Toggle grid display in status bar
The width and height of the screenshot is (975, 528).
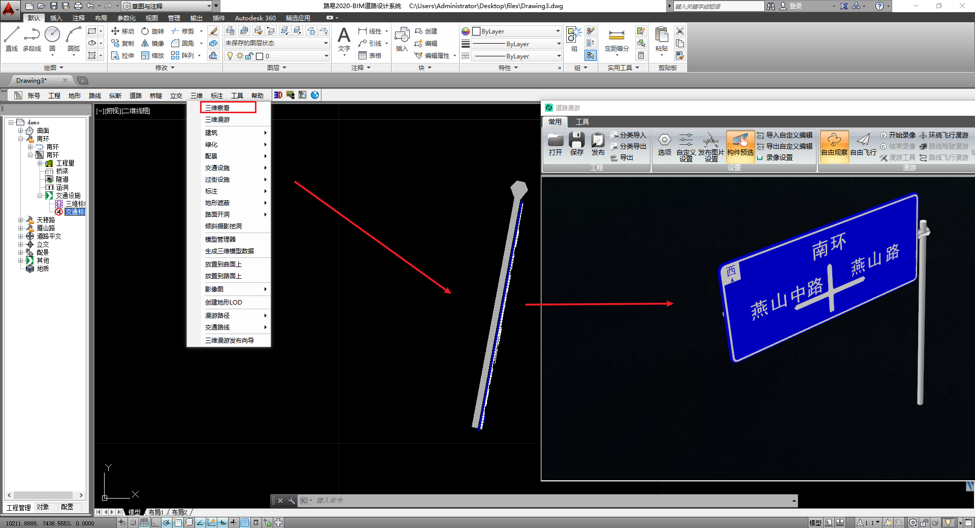pos(144,522)
